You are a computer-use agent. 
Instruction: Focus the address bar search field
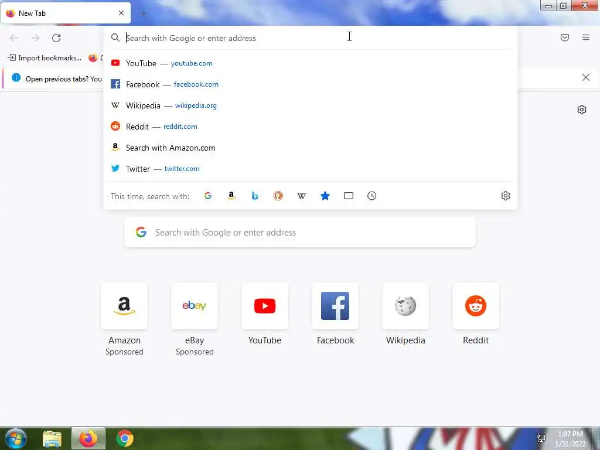310,38
